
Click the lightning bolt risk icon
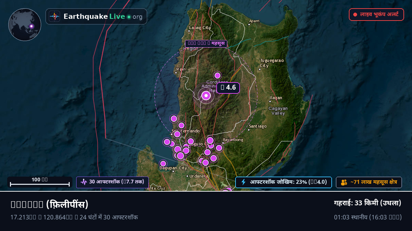(243, 182)
